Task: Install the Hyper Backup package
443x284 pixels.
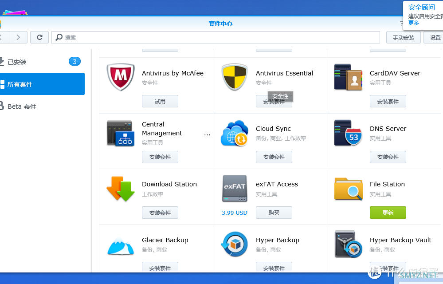Action: [274, 267]
